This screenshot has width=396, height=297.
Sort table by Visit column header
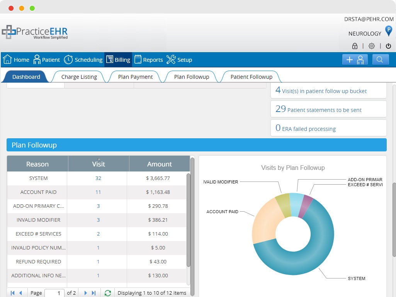coord(99,164)
